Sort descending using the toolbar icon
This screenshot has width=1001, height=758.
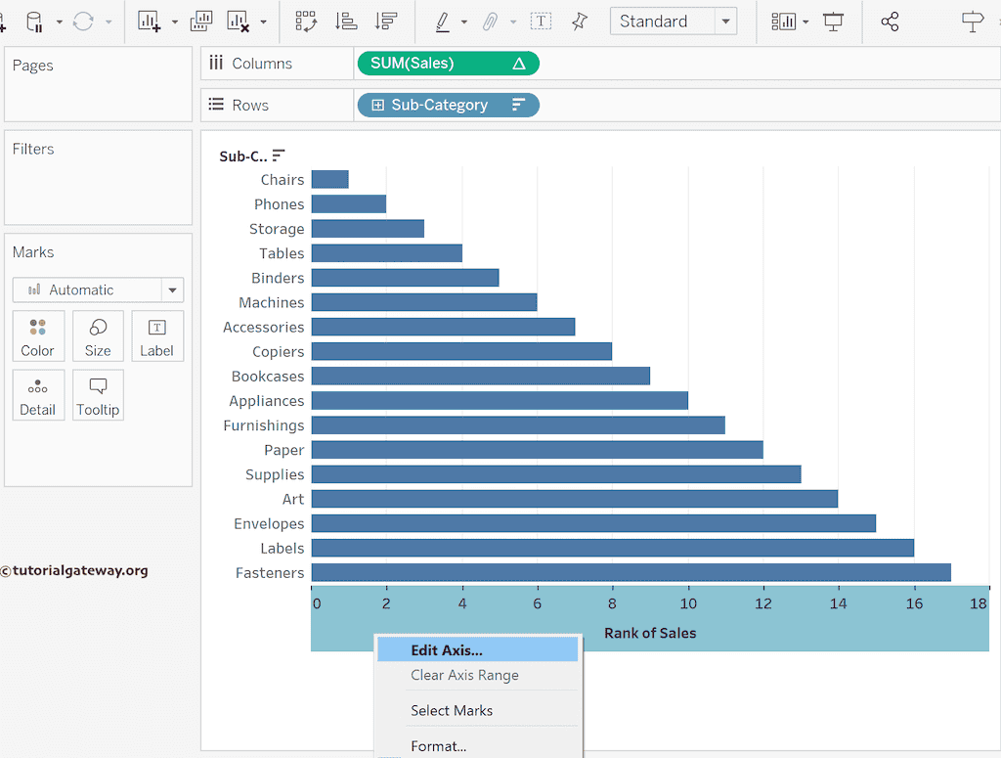pyautogui.click(x=386, y=22)
